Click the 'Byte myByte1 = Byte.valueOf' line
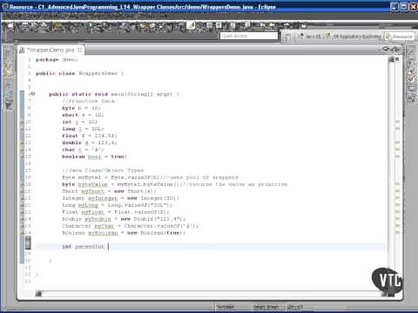418x313 pixels. pos(151,177)
